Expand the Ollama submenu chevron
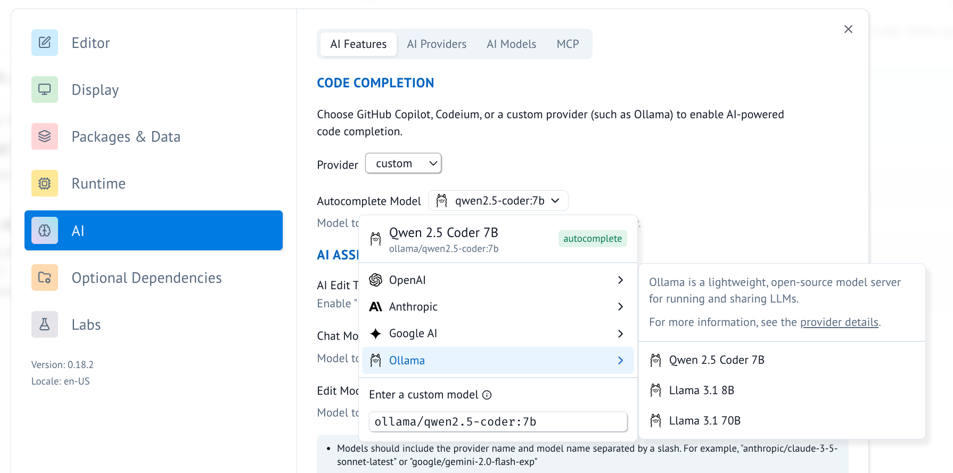The image size is (953, 473). click(620, 361)
